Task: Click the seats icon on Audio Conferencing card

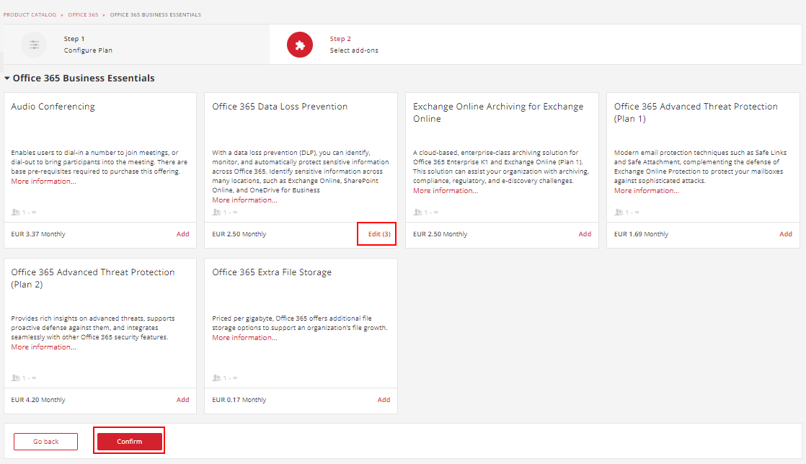Action: tap(14, 212)
